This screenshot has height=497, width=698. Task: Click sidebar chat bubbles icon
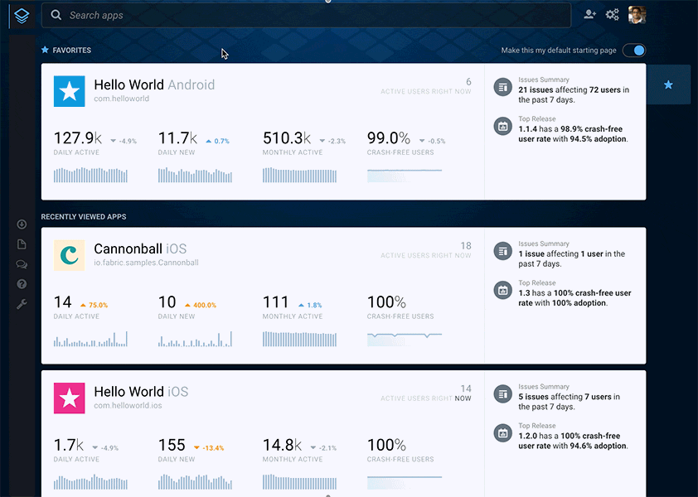pyautogui.click(x=22, y=264)
